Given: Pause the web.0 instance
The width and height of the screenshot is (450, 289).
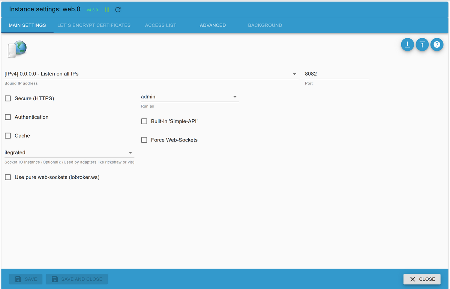Looking at the screenshot, I should point(107,10).
